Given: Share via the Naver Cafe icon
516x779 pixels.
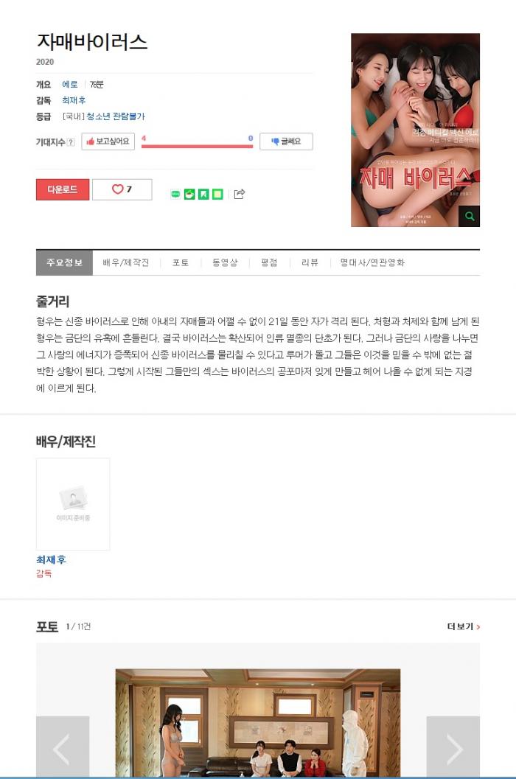Looking at the screenshot, I should coord(189,195).
